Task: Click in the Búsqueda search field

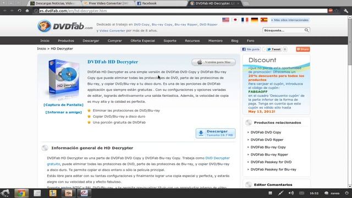Action: point(283,30)
